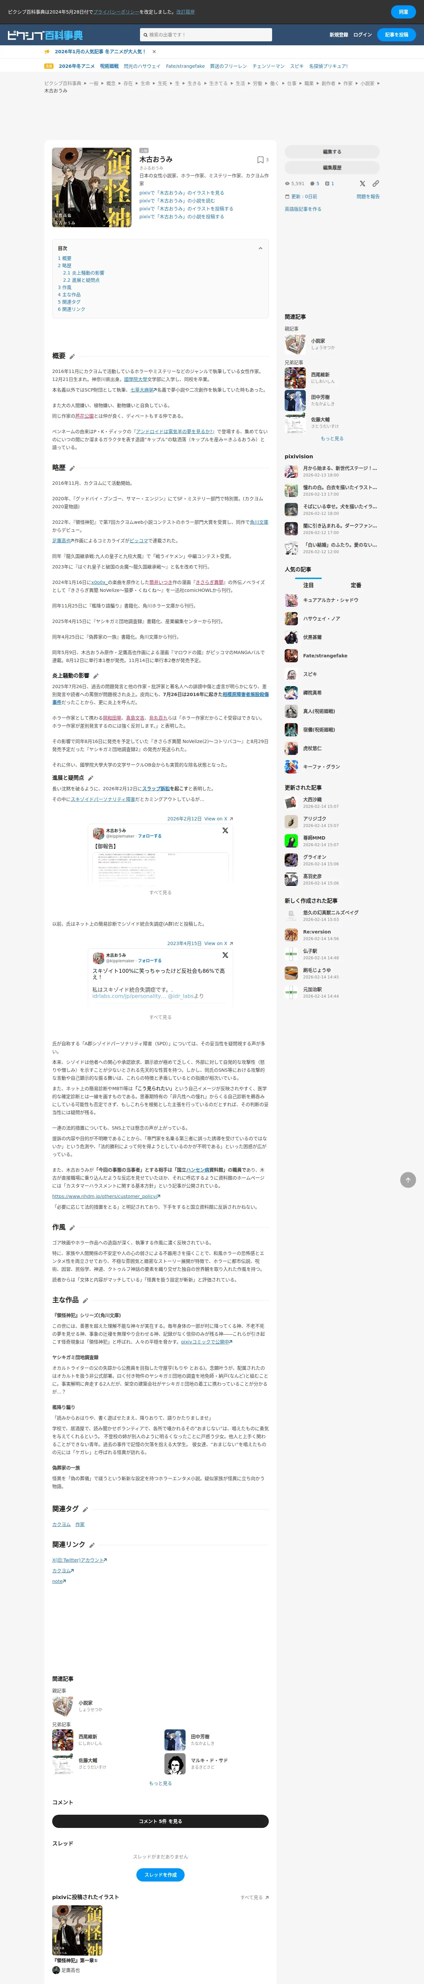The image size is (424, 1984).
Task: Expand スキゾイド tweet with すべて見る
Action: pos(160,1017)
